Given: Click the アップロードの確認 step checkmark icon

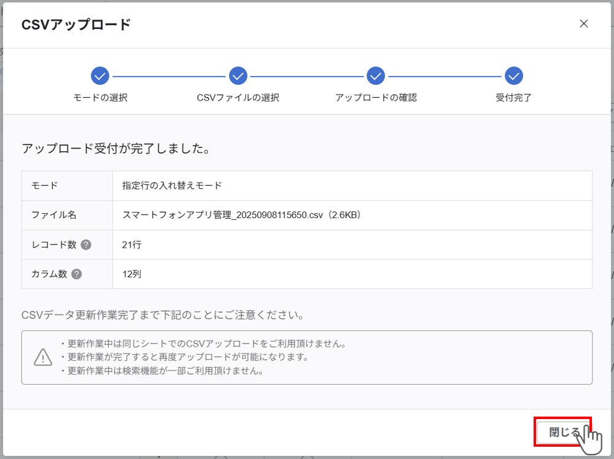Looking at the screenshot, I should 376,76.
